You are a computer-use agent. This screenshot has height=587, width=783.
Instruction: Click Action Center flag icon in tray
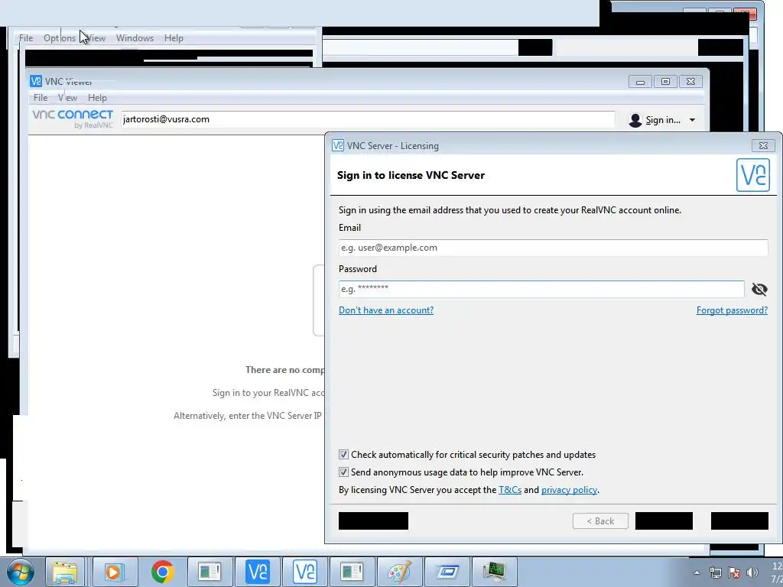pos(734,572)
